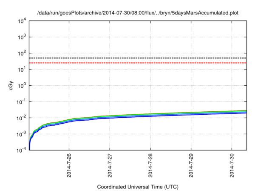Click the 2014-7-27 date tick label
The width and height of the screenshot is (272, 191).
pyautogui.click(x=110, y=165)
